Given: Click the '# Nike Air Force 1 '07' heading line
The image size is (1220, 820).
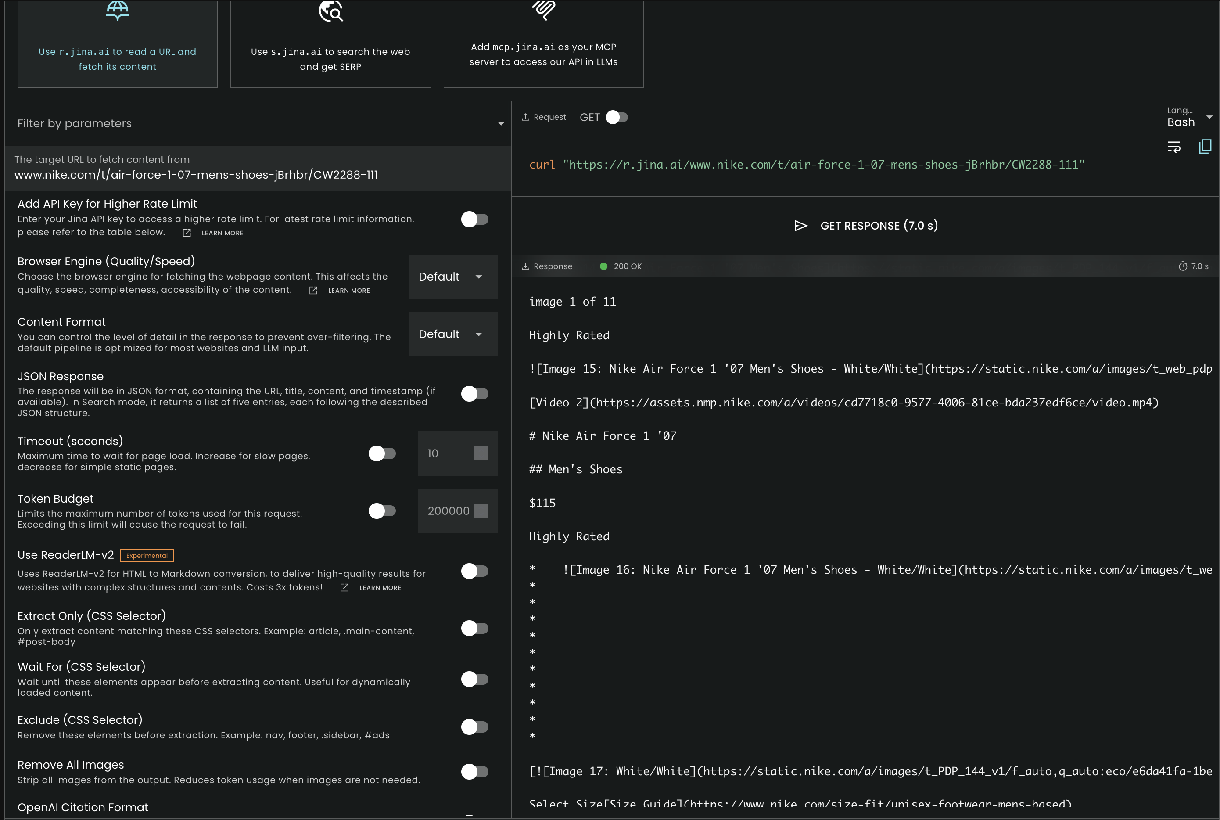Looking at the screenshot, I should 603,436.
